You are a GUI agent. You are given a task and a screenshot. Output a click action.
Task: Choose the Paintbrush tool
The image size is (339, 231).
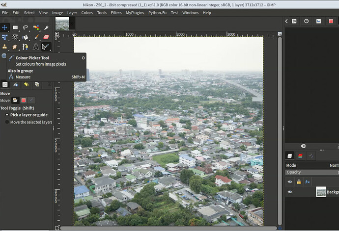(x=36, y=37)
